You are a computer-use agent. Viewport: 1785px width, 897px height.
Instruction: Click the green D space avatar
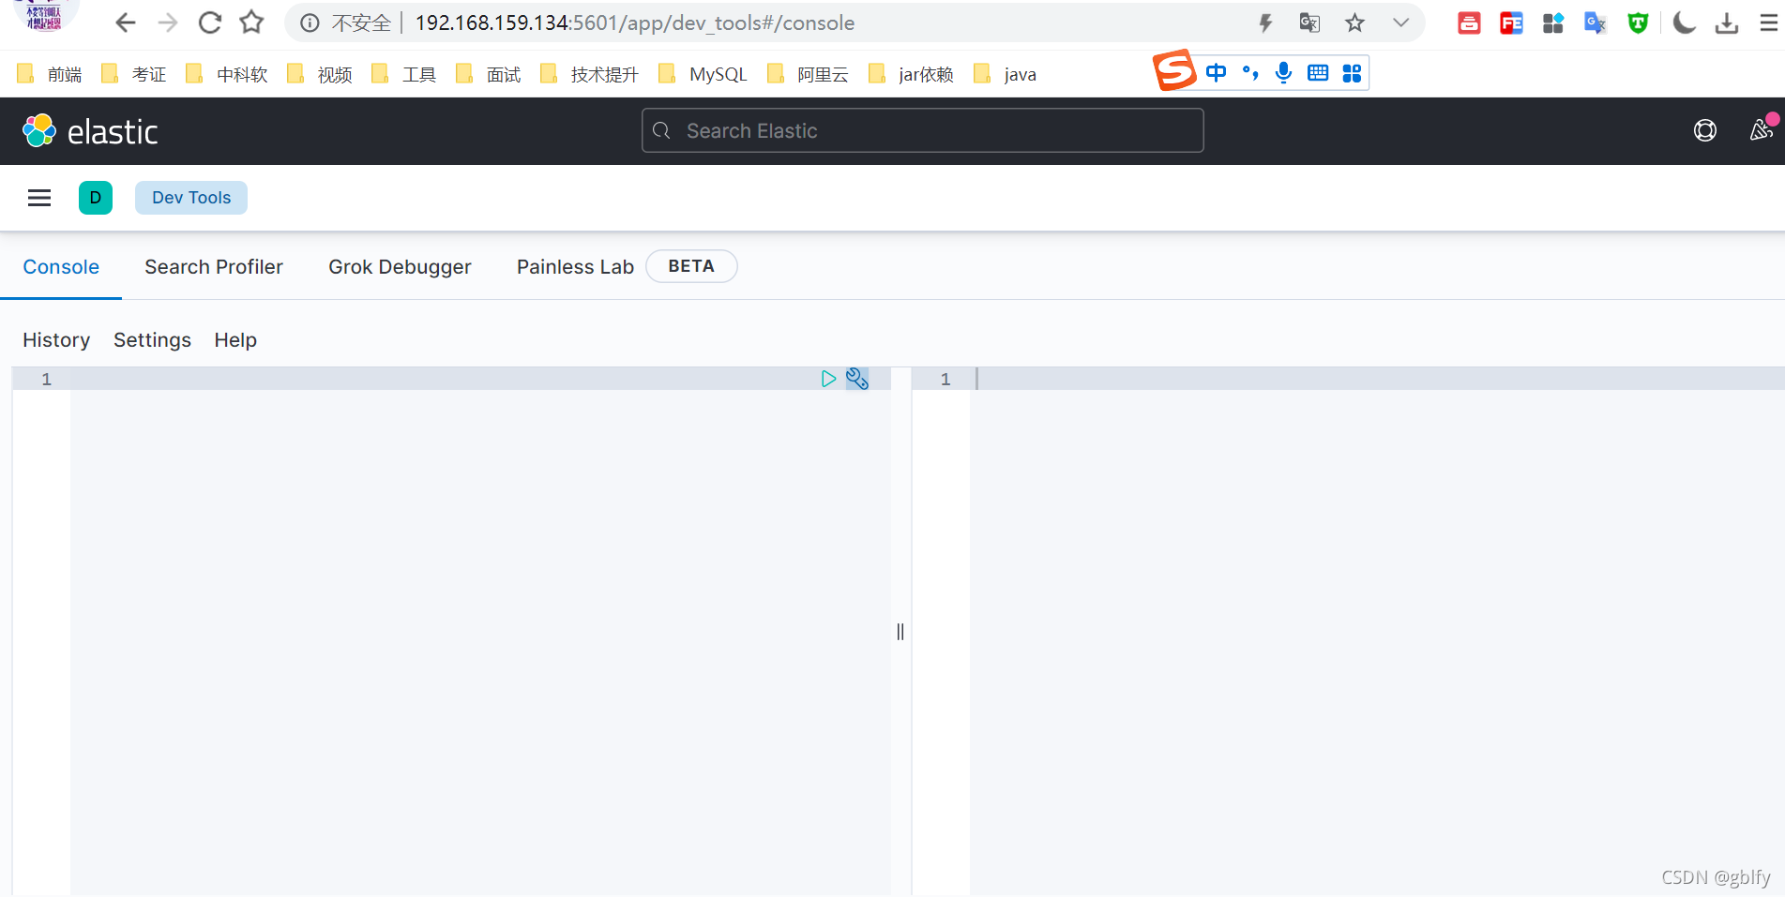[96, 198]
